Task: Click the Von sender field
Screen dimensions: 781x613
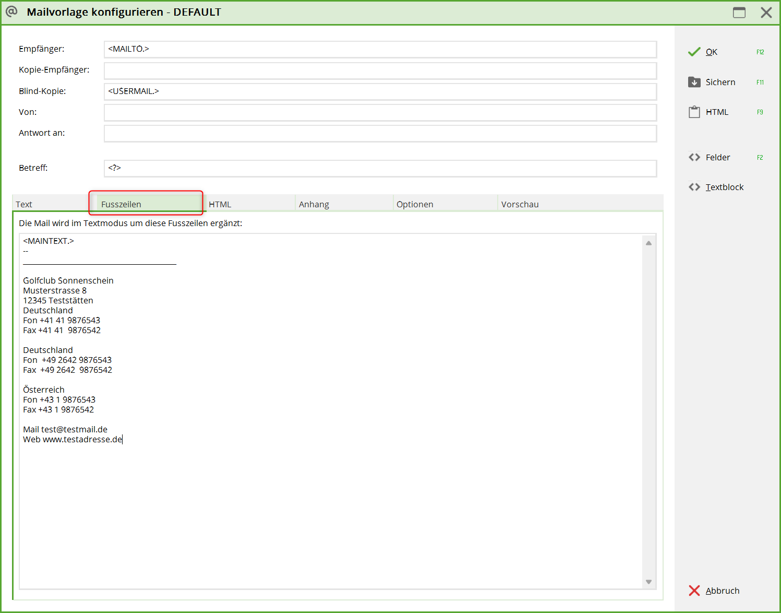Action: click(x=380, y=112)
